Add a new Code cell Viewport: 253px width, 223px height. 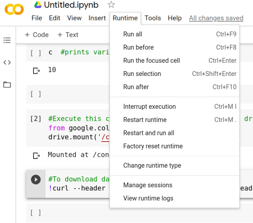coord(37,35)
